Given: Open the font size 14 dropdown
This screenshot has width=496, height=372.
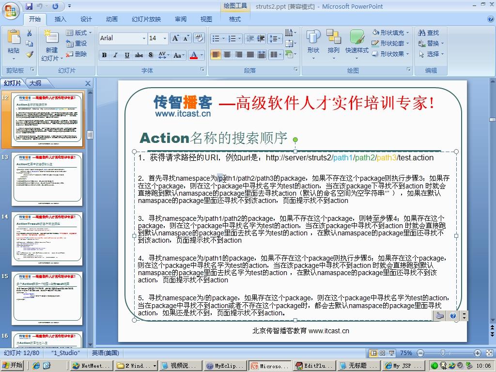Looking at the screenshot, I should pyautogui.click(x=165, y=38).
